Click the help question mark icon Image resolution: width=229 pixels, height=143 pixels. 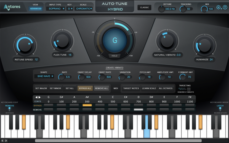click(225, 7)
